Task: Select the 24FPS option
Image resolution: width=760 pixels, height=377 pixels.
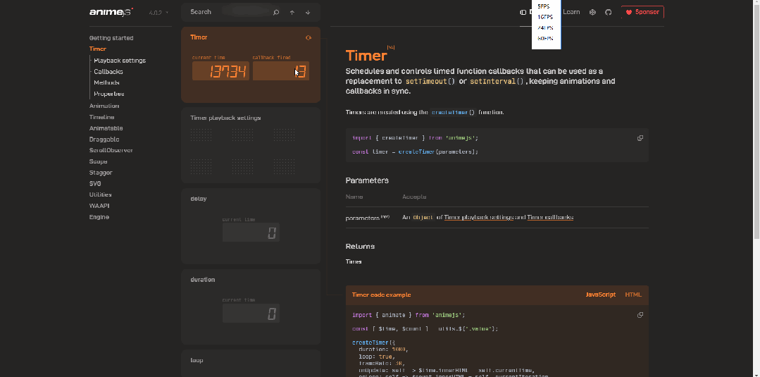Action: coord(546,27)
